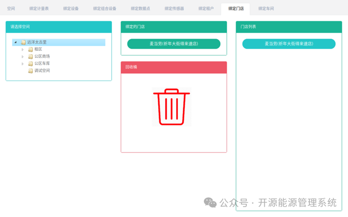The height and width of the screenshot is (217, 348).
Task: Click the folder icon beside 租区
Action: [31, 49]
